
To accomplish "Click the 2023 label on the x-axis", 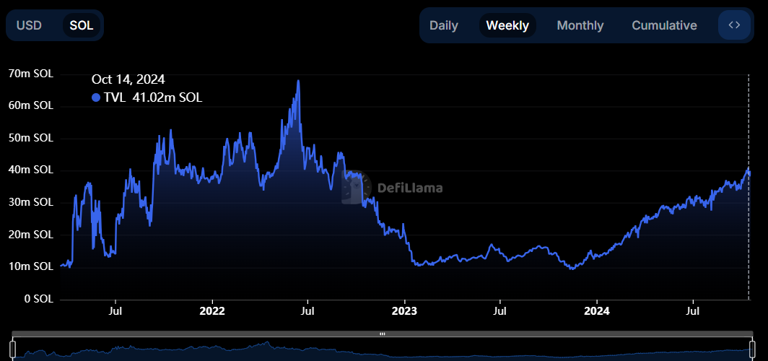I will (404, 311).
